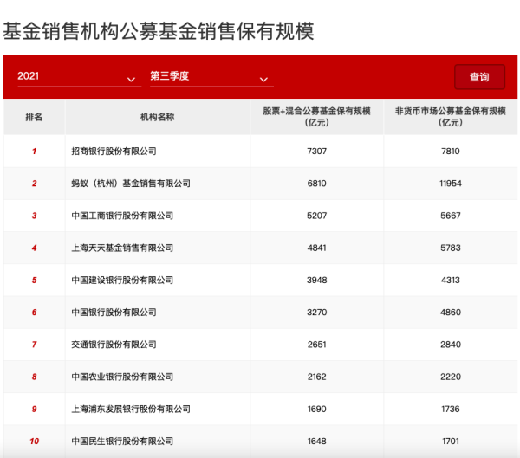Click value 7307 for 招商银行
This screenshot has height=458, width=520.
[x=316, y=152]
